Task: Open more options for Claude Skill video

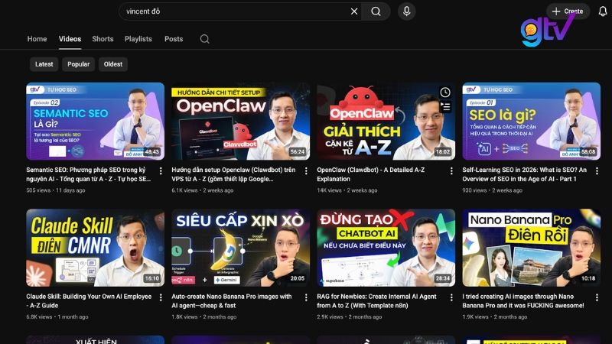Action: 161,297
